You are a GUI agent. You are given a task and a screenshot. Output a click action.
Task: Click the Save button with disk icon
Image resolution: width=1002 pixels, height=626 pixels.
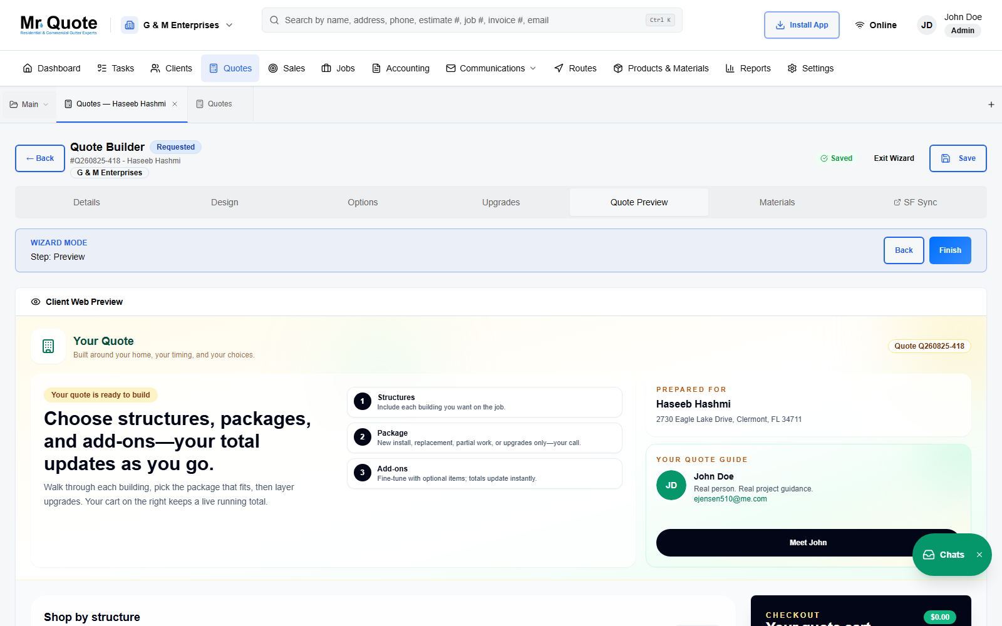pos(958,158)
